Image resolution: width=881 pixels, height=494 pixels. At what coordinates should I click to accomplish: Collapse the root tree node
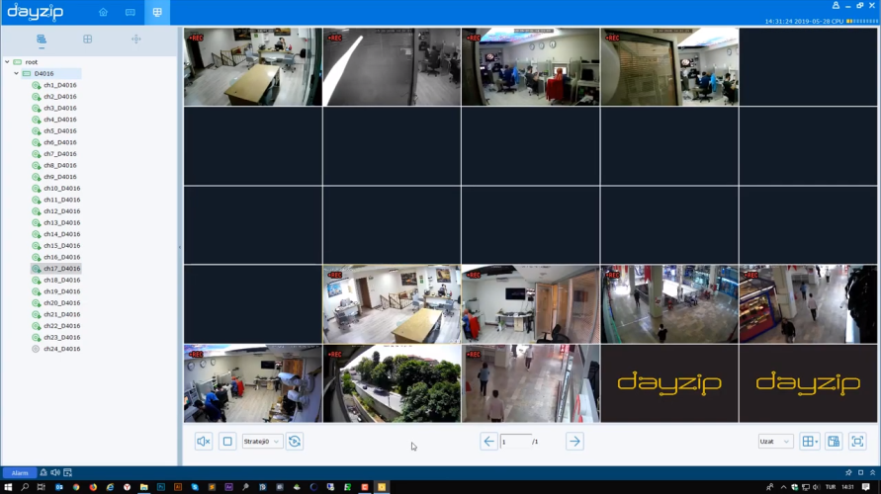(x=8, y=62)
